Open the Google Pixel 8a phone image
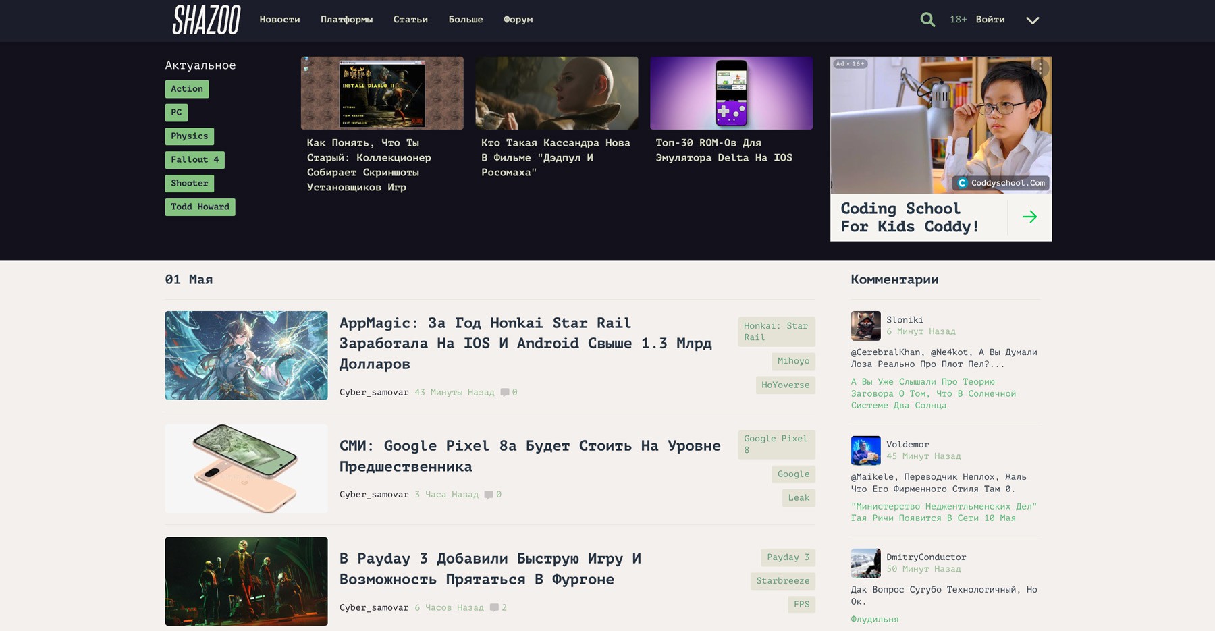Viewport: 1215px width, 631px height. pyautogui.click(x=246, y=468)
